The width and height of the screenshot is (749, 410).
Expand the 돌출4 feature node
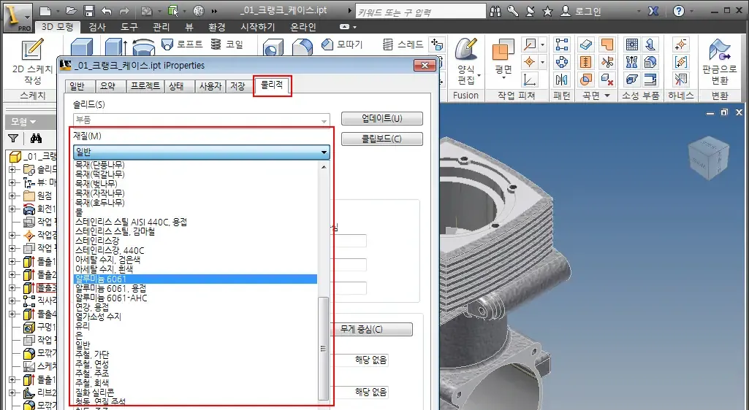12,314
